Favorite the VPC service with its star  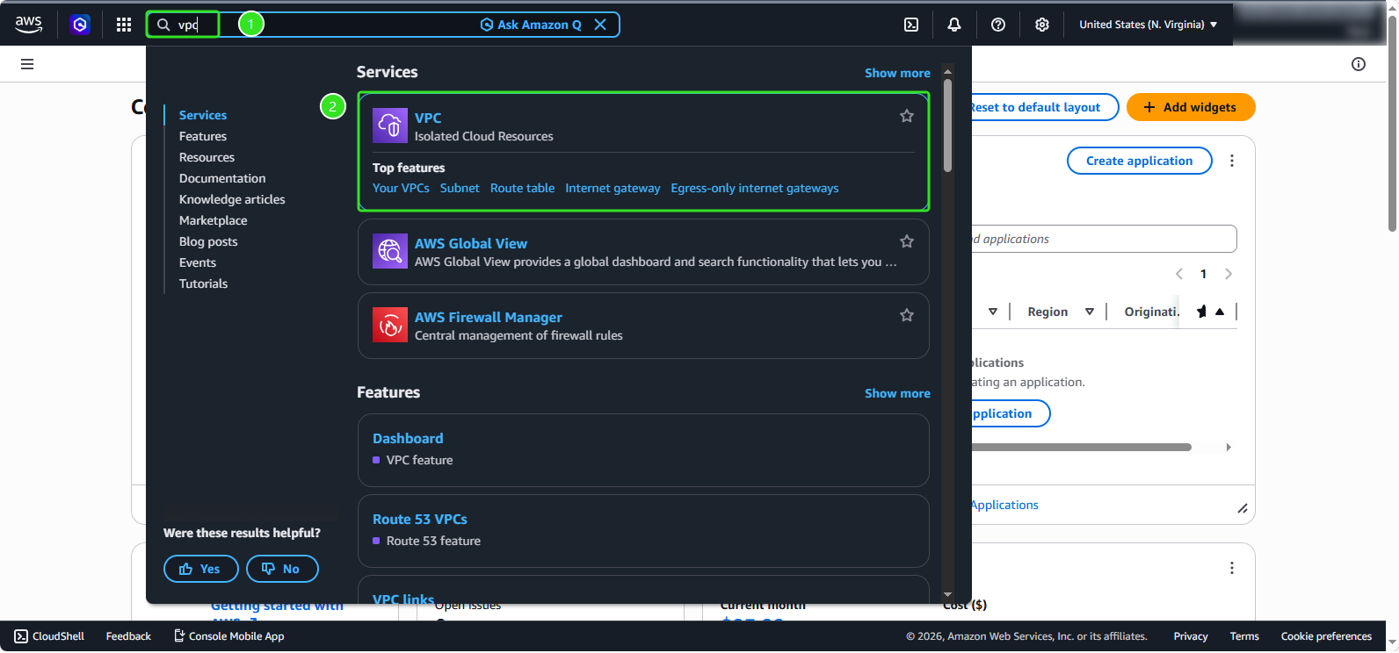pos(907,116)
